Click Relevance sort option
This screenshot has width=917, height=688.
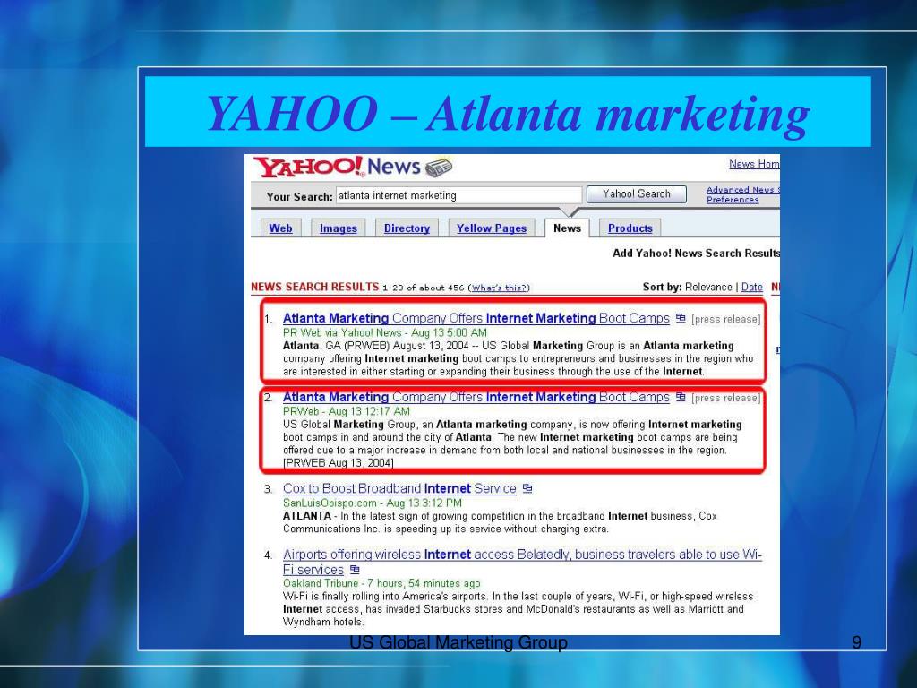(708, 288)
